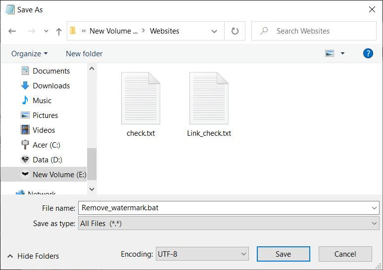Change view layout icon
This screenshot has width=383, height=270.
click(330, 53)
